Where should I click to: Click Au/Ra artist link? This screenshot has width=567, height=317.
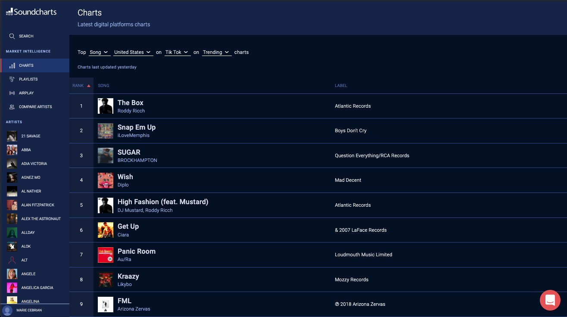click(125, 259)
